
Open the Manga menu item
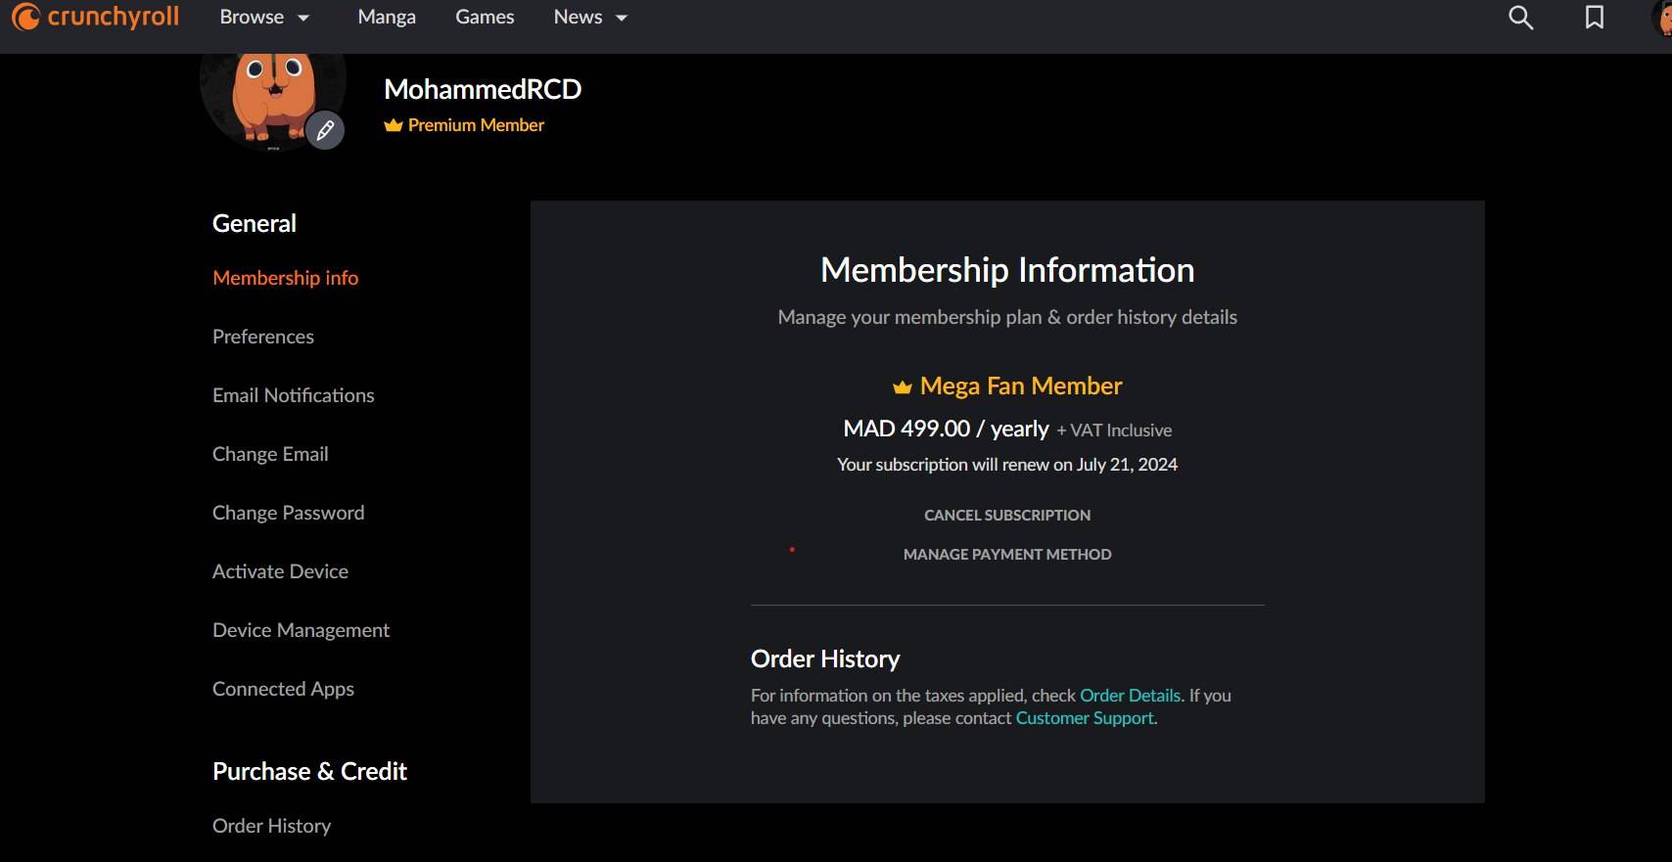pos(387,18)
